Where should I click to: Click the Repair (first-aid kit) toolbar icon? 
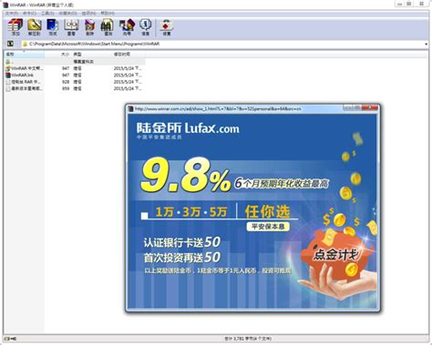[x=167, y=27]
